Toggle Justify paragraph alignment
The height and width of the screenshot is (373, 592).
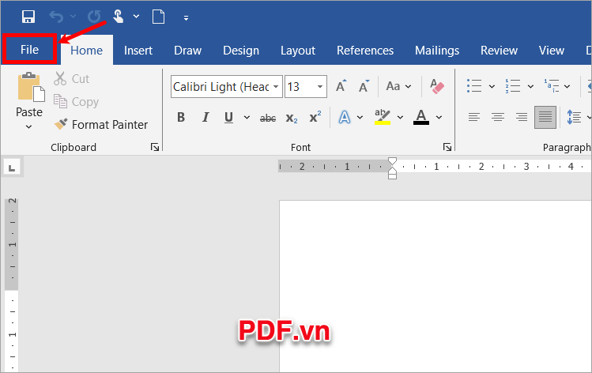pos(545,118)
